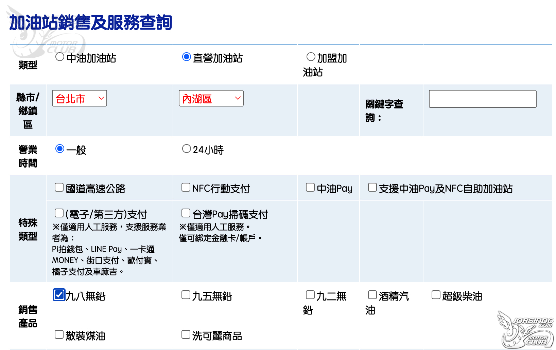The width and height of the screenshot is (556, 350).
Task: Check the 散裝煤油 product checkbox
Action: (x=59, y=334)
